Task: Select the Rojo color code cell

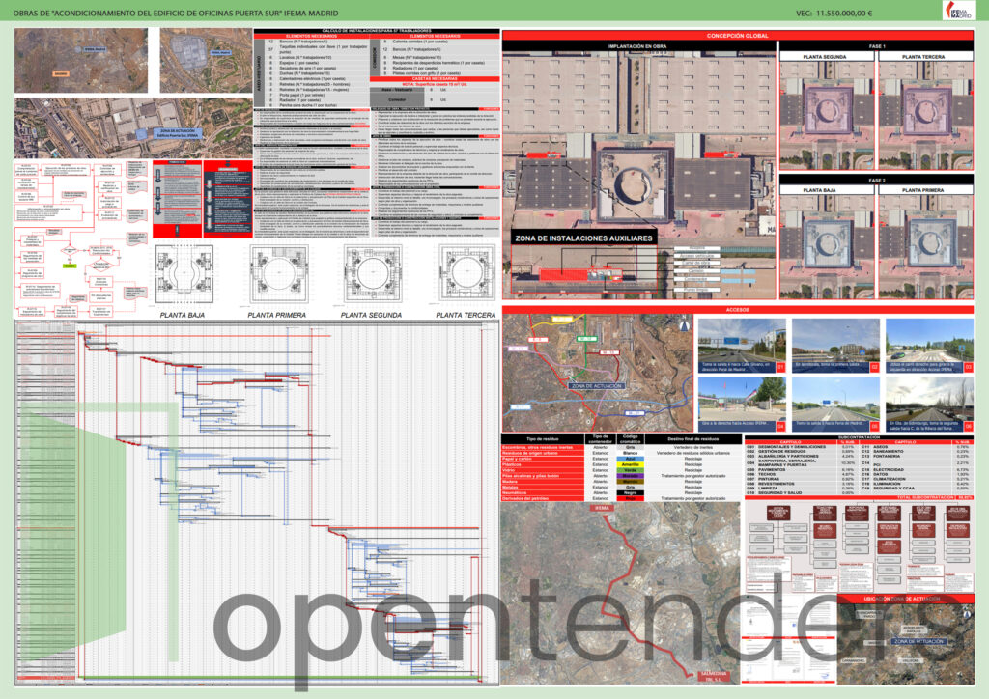Action: 630,498
